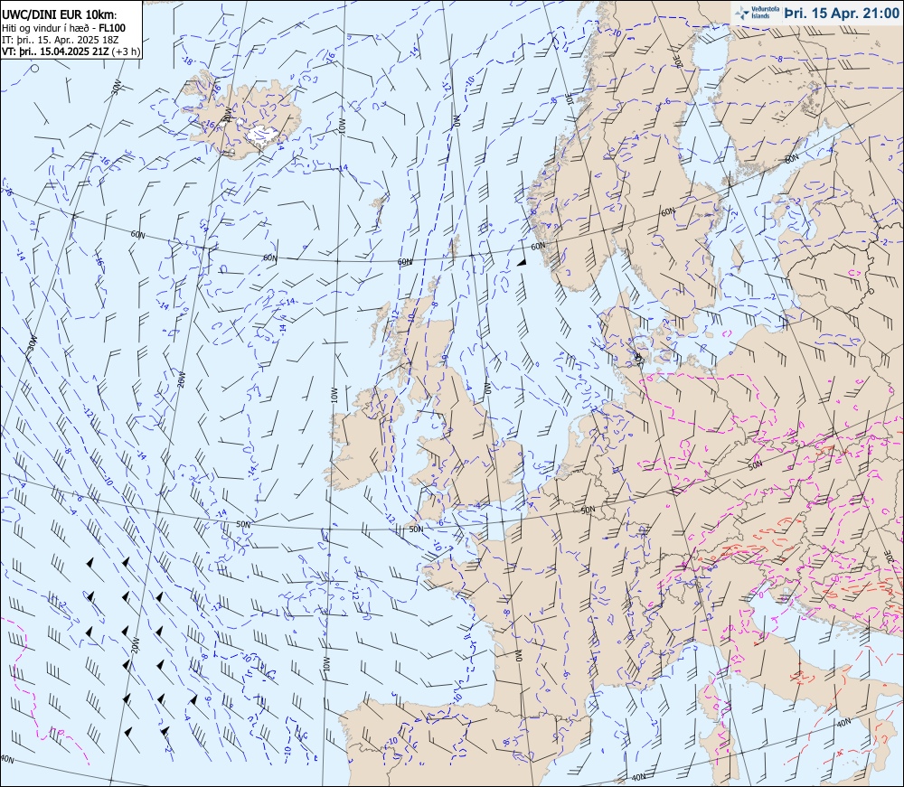Click the 'IT: þri.. 15. Apr.. 2025 18Z' line
This screenshot has height=787, width=904.
click(x=61, y=39)
